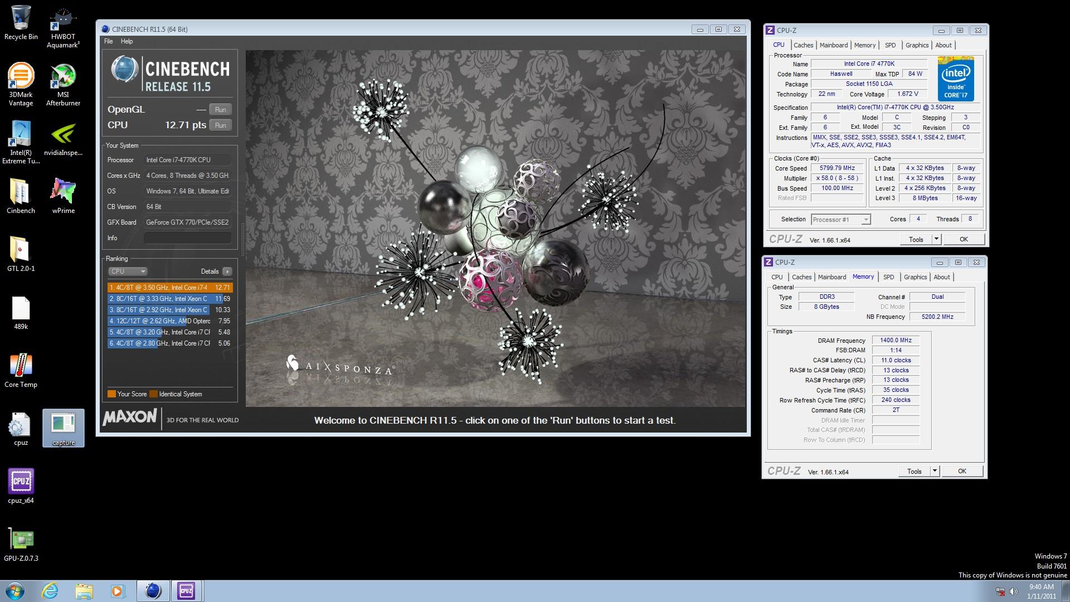This screenshot has height=602, width=1070.
Task: Open Intel Extreme Tuning desktop shortcut
Action: pos(21,143)
